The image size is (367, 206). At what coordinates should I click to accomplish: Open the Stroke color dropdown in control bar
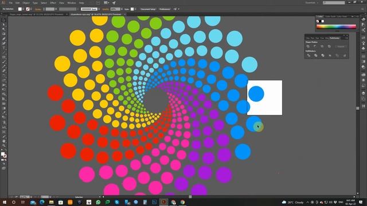pos(31,9)
